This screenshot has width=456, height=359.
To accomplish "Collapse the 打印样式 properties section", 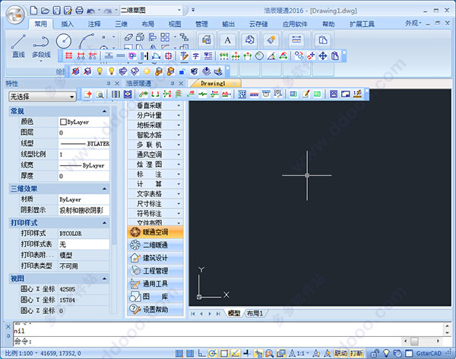I will tap(104, 223).
